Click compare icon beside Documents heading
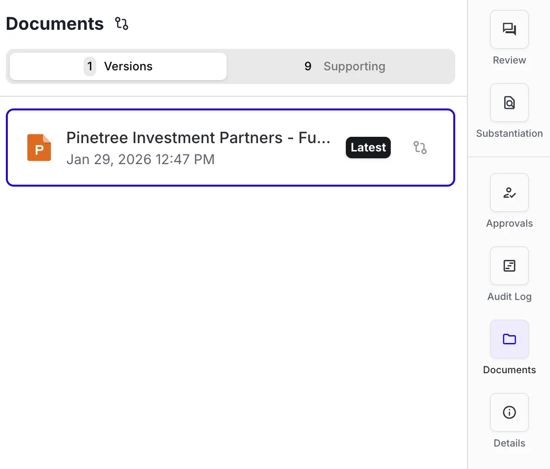Viewport: 550px width, 469px height. click(x=122, y=23)
